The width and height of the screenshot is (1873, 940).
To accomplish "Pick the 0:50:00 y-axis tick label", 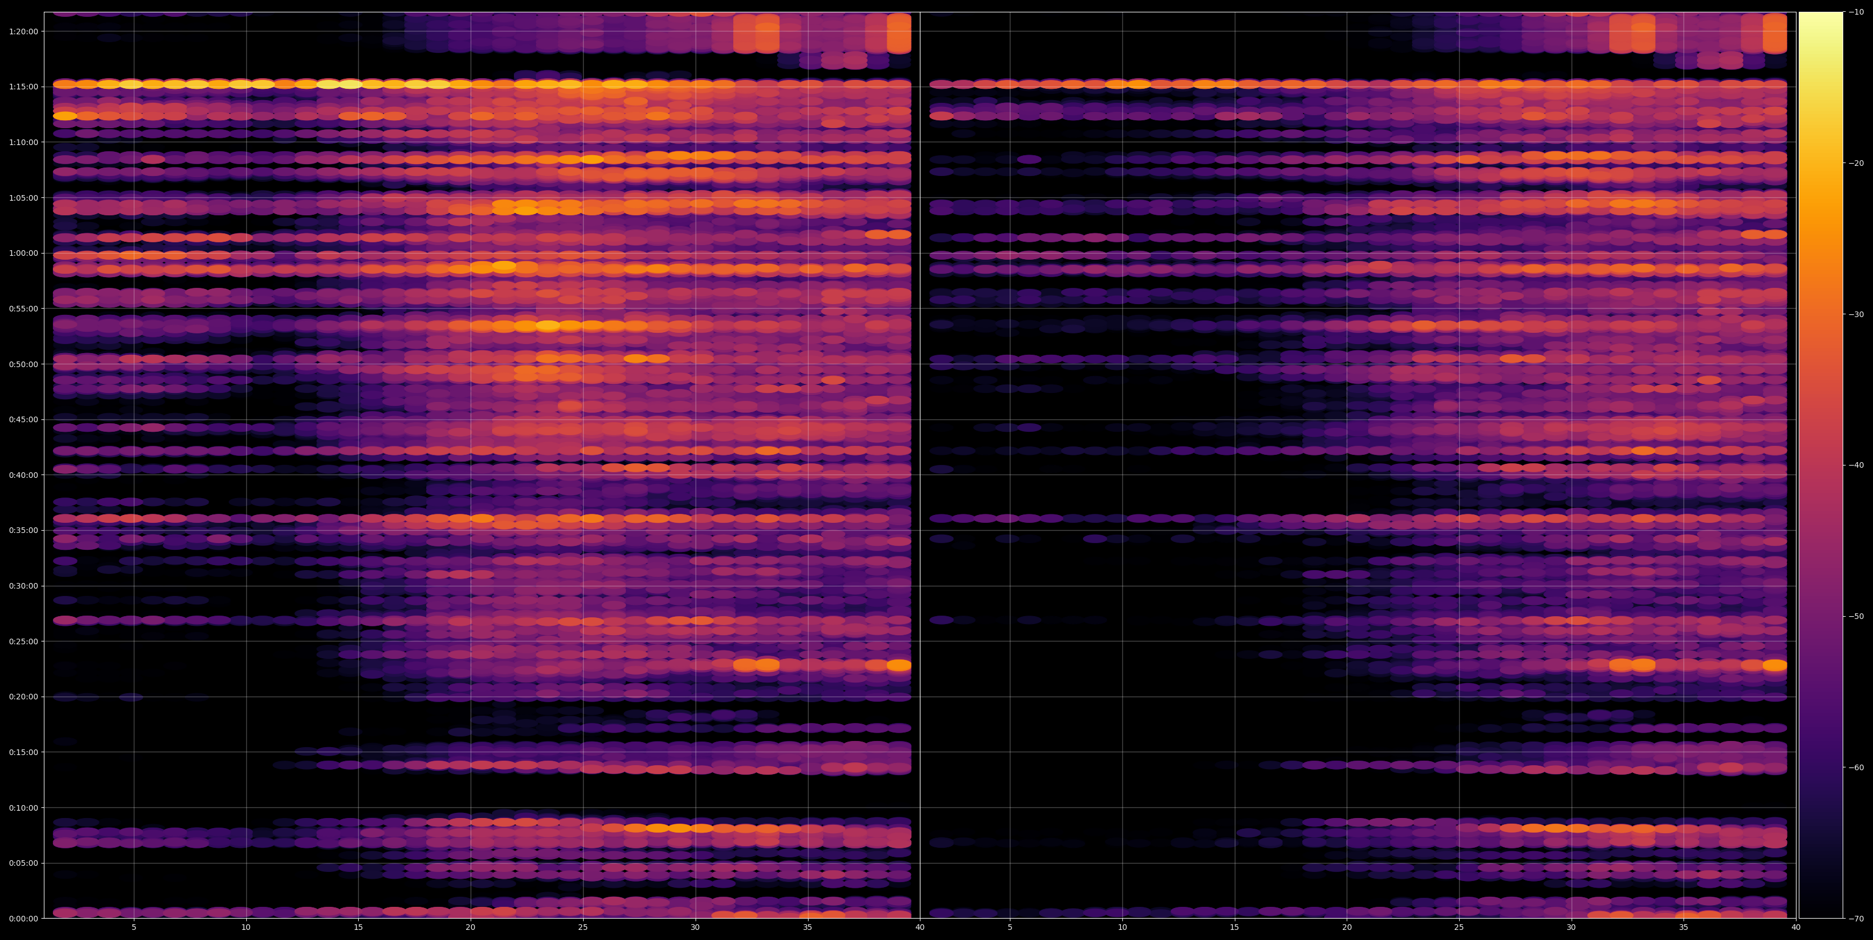I will 23,364.
